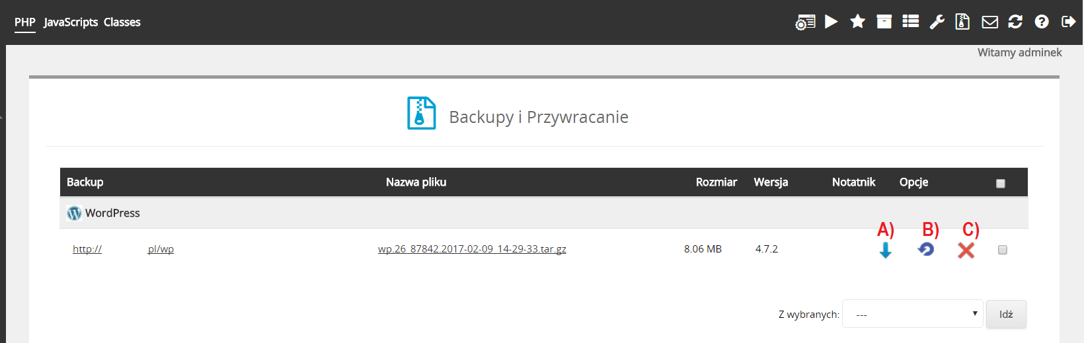Open the pl/wp site link
Screen dimensions: 1084x343
click(161, 249)
